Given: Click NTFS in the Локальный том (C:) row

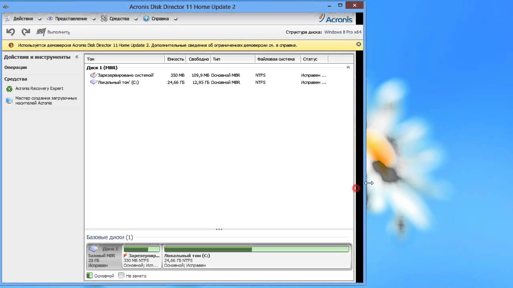Looking at the screenshot, I should [261, 82].
